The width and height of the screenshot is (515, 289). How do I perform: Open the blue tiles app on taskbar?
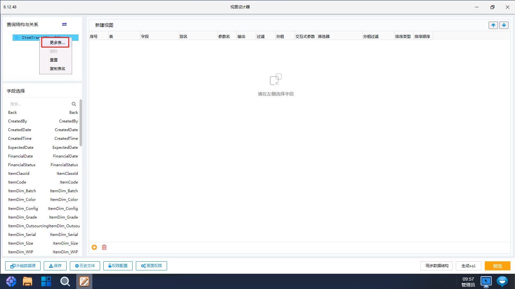coord(46,281)
